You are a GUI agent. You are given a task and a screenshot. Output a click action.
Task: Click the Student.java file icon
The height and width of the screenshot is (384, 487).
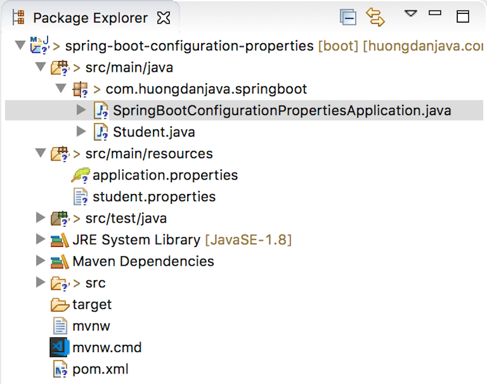click(101, 132)
